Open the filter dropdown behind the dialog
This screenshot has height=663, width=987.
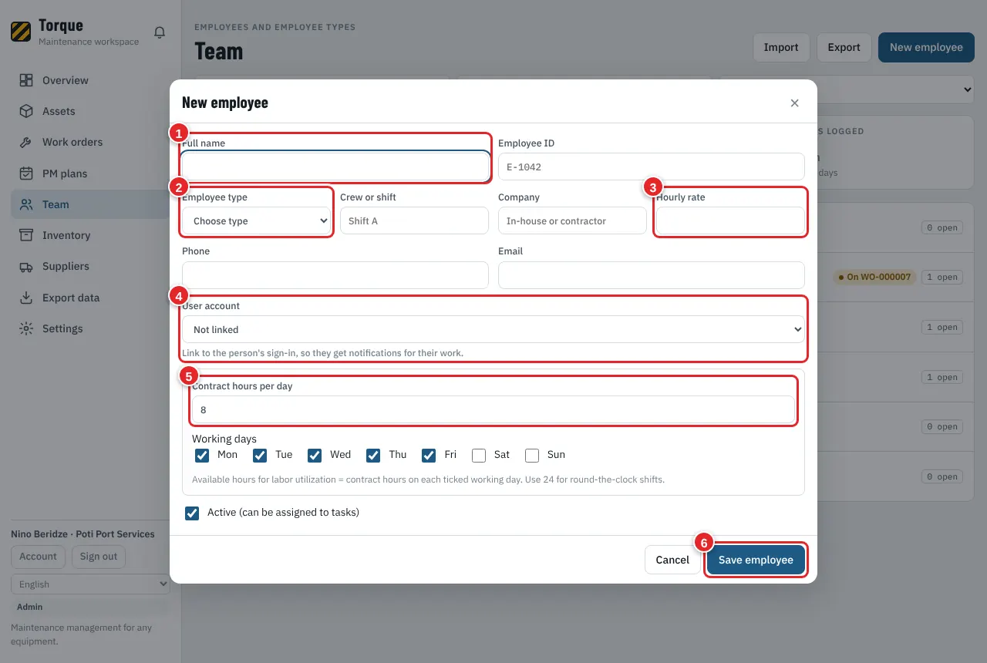847,89
